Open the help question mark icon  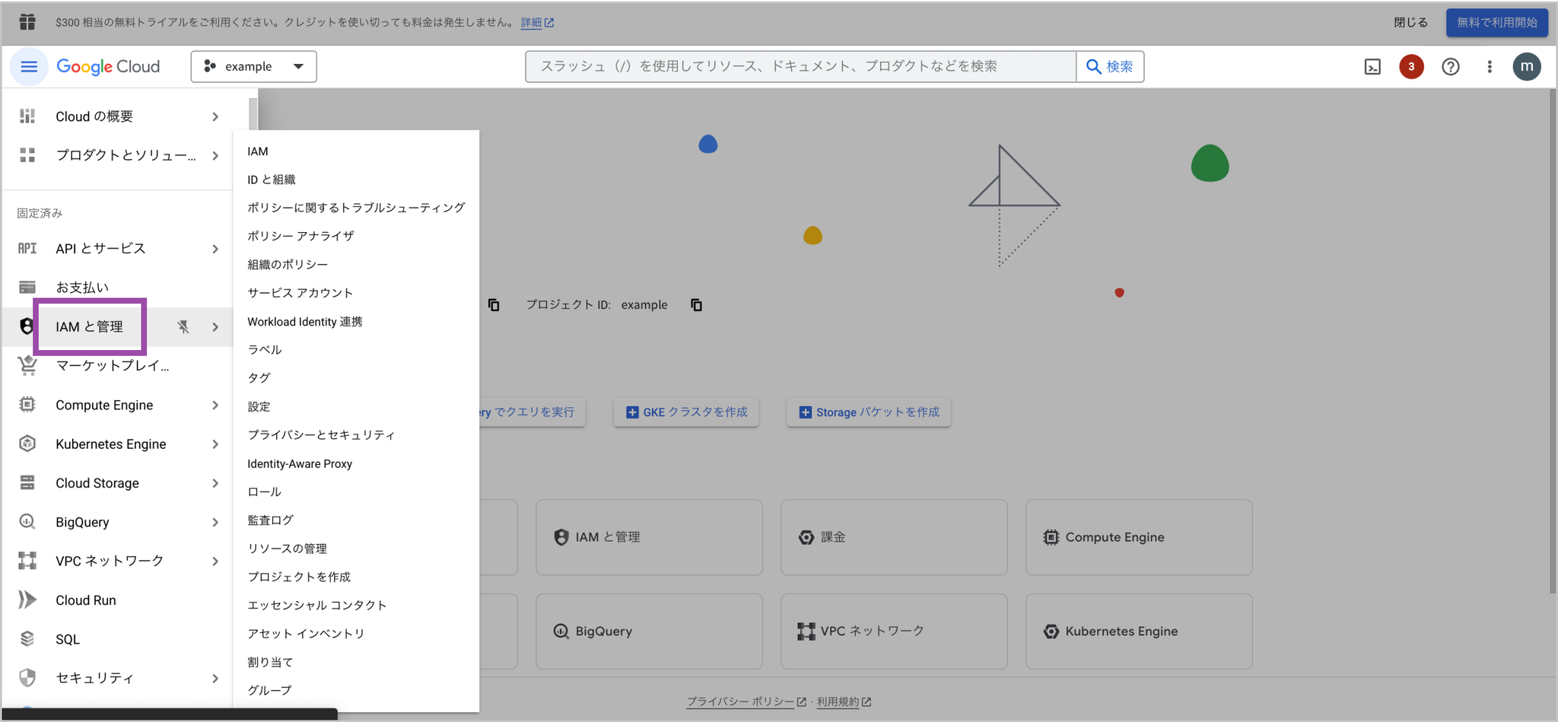pos(1451,67)
